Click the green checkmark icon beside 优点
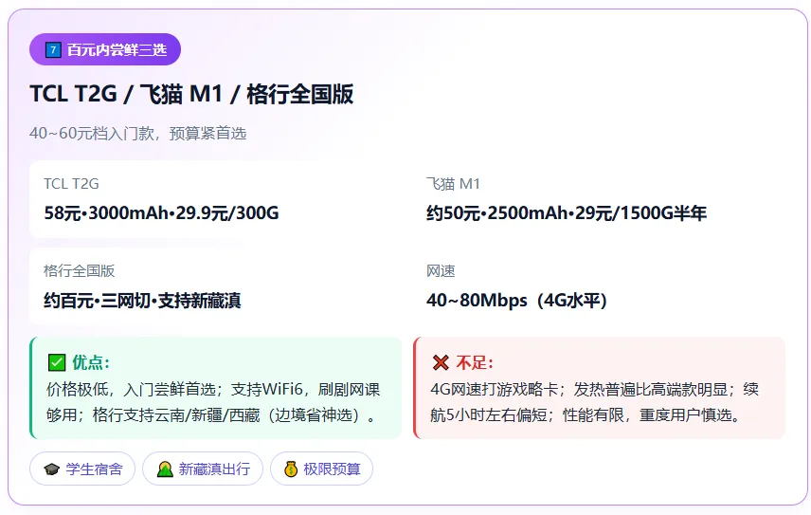 point(57,362)
